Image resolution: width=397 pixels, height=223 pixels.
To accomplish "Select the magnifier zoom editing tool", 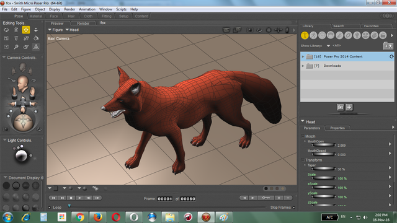I will point(16,47).
